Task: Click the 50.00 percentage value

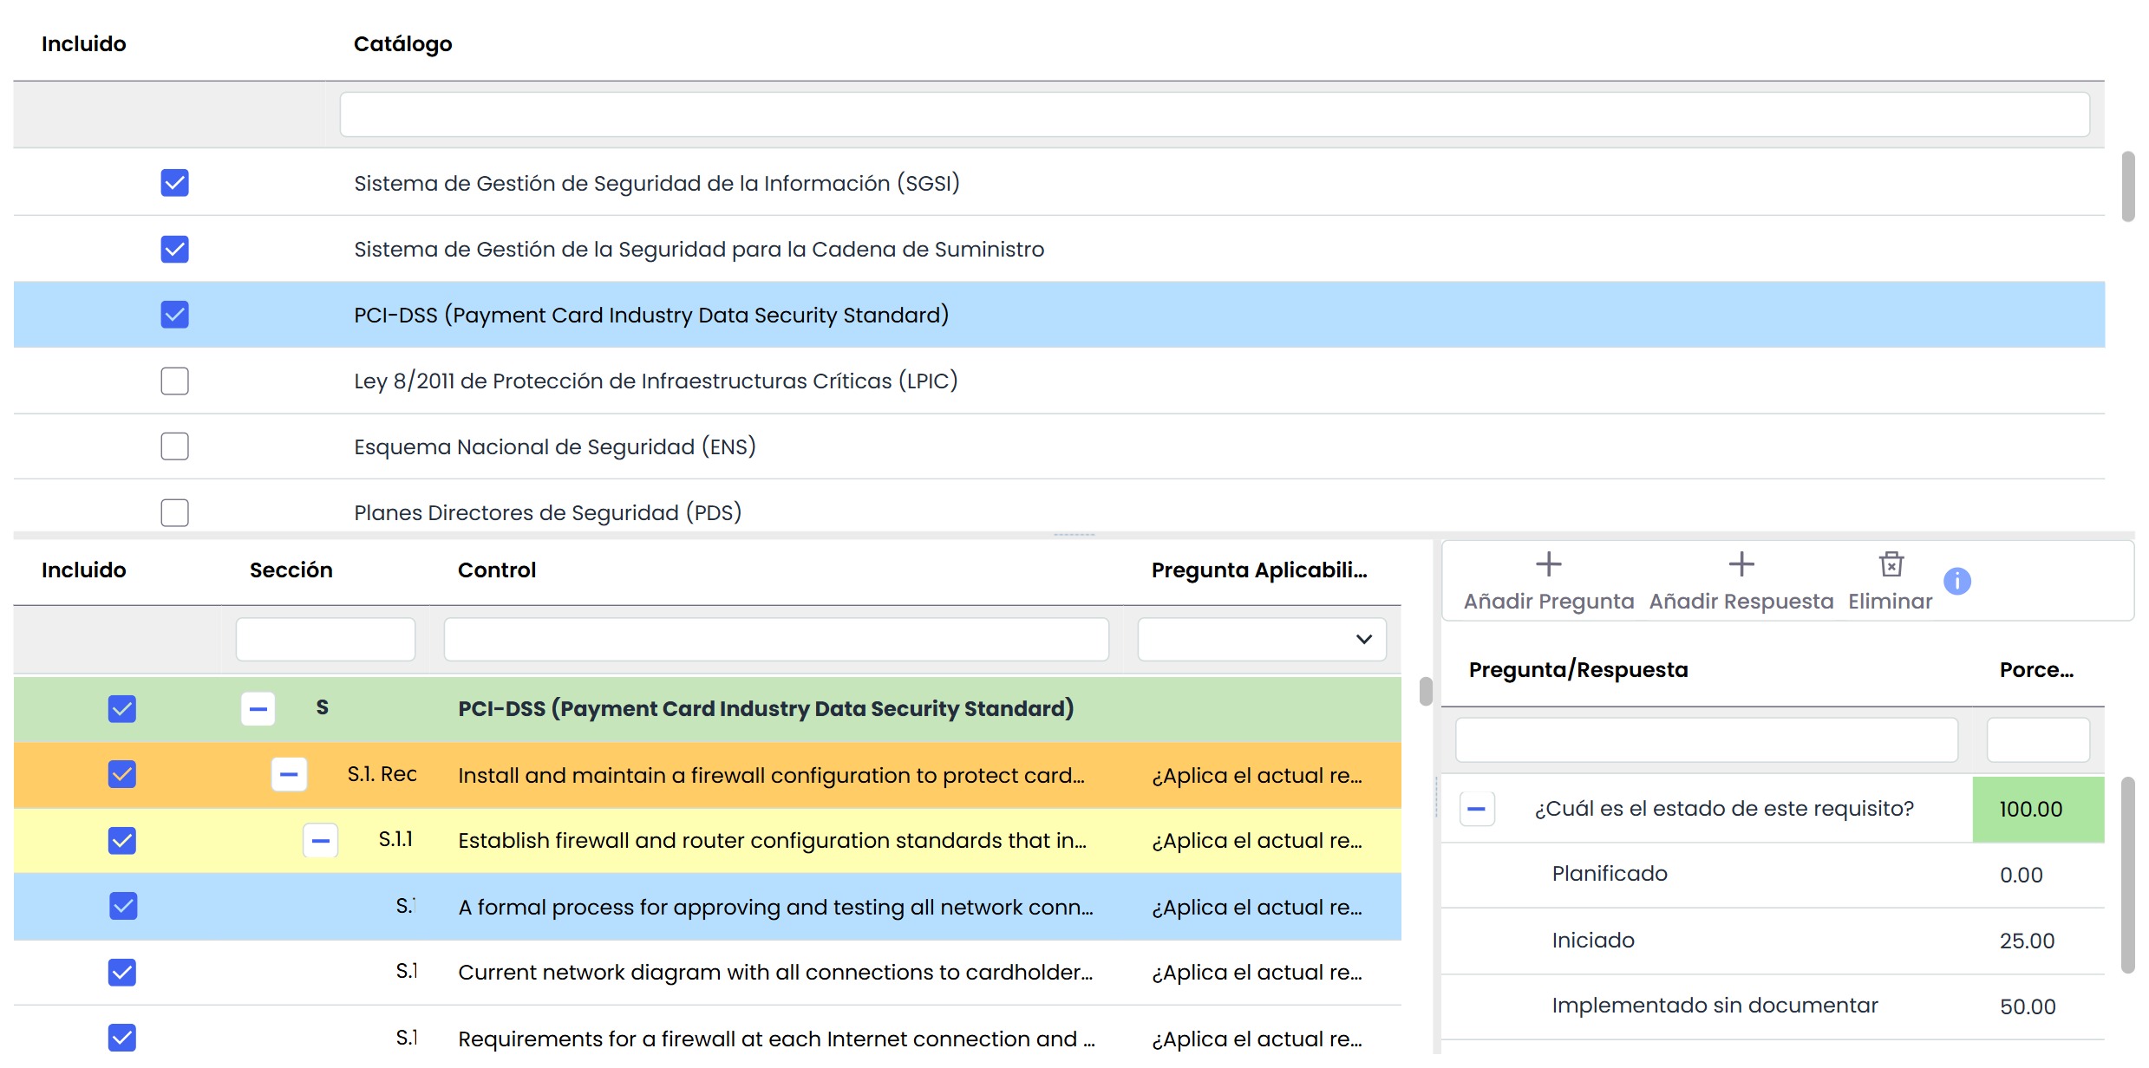Action: coord(2028,1006)
